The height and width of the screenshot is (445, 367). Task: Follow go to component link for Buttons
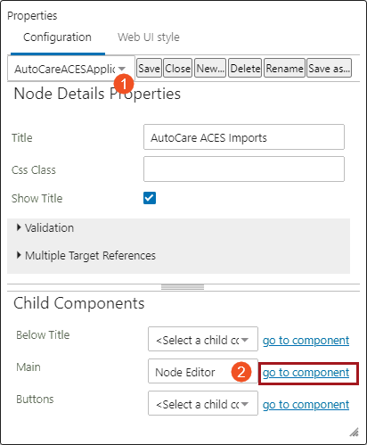(306, 405)
